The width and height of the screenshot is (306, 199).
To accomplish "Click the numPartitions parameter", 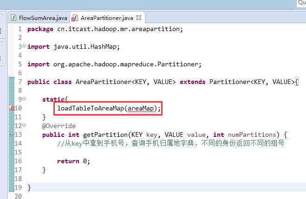I will [252, 135].
